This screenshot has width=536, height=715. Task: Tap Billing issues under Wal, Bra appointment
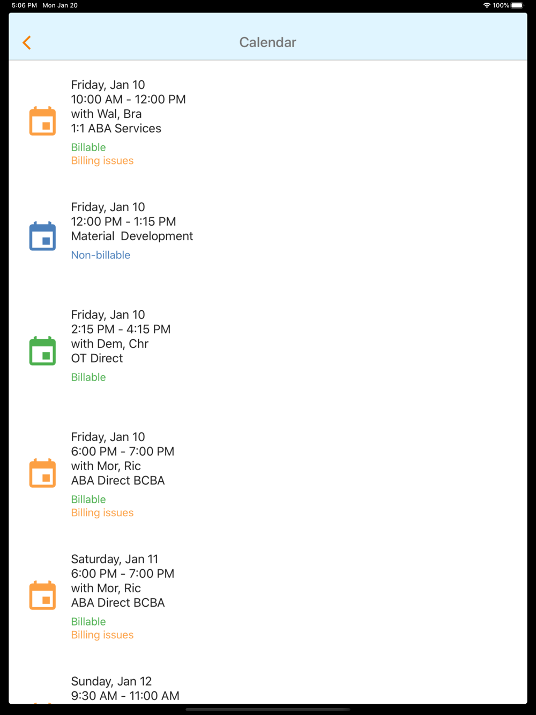[102, 161]
